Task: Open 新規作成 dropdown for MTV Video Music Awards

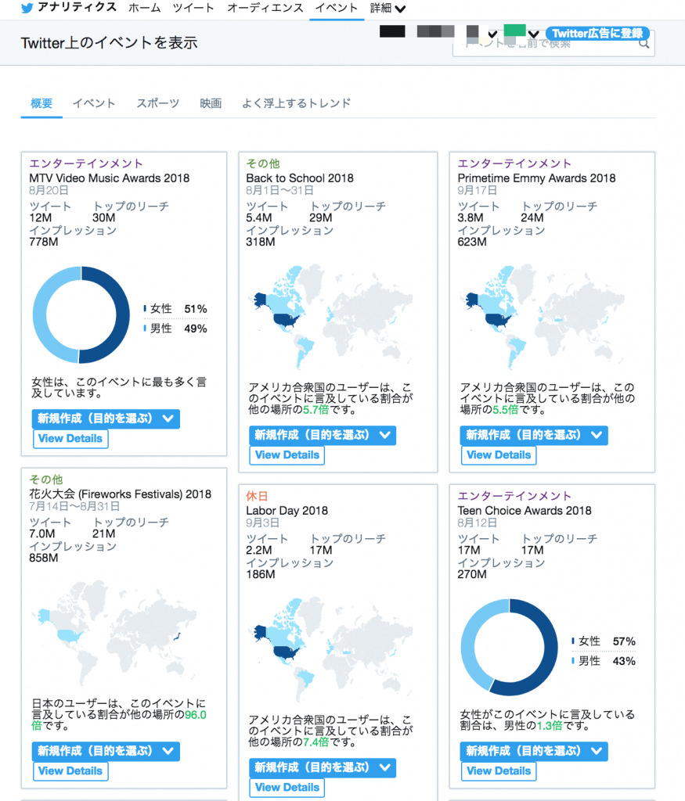Action: (106, 419)
